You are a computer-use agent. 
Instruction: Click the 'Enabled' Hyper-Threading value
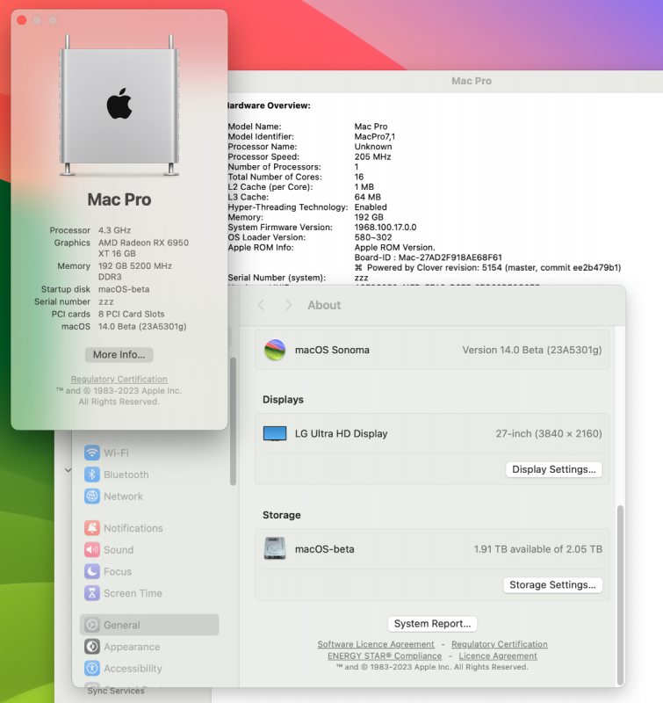point(371,207)
